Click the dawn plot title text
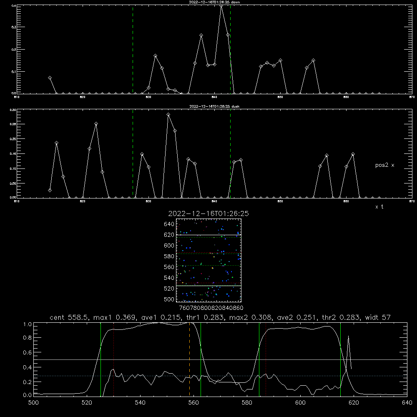 [x=214, y=2]
